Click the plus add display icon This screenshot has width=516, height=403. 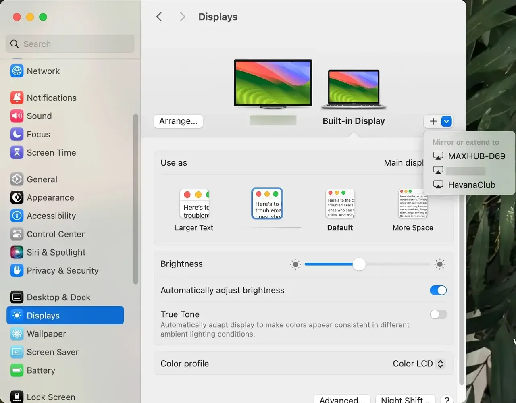tap(433, 121)
